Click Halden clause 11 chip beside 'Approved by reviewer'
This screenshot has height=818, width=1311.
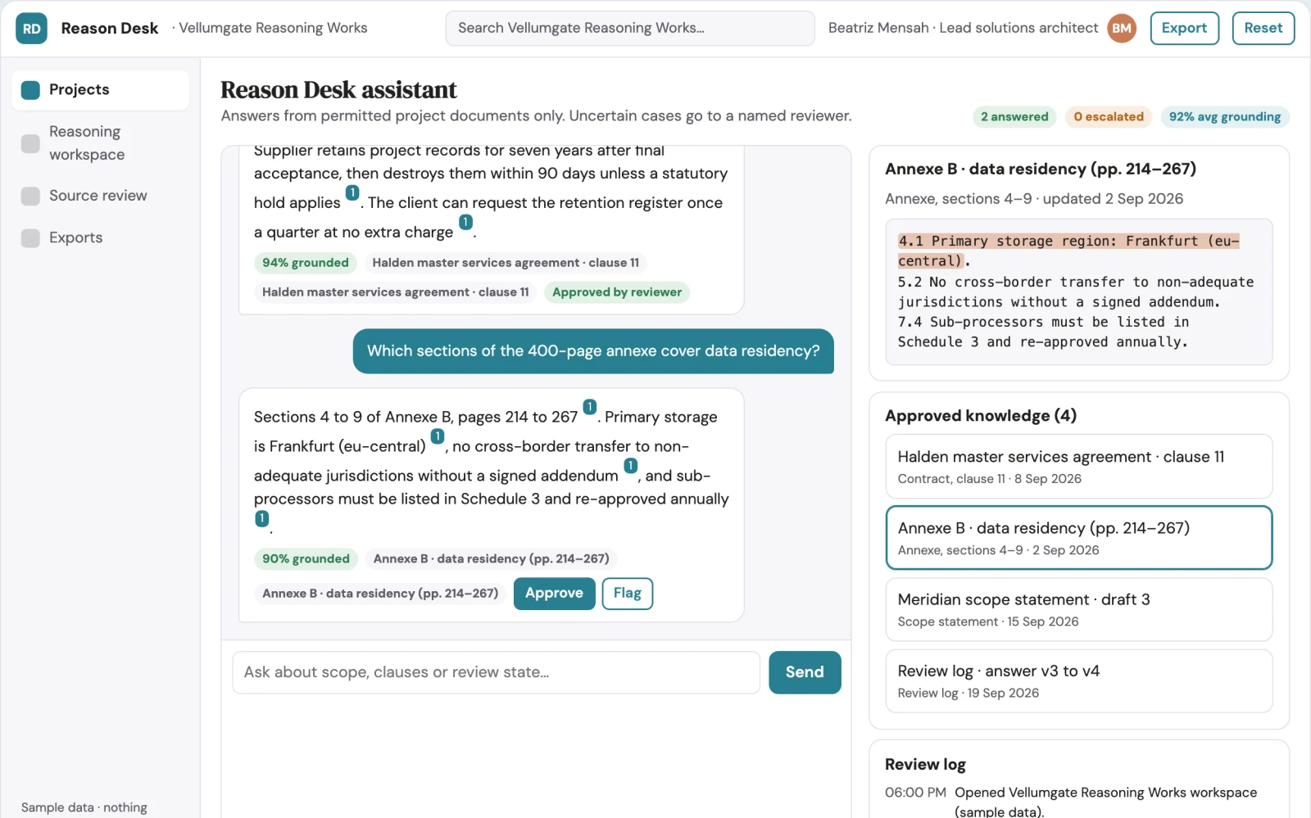point(396,292)
